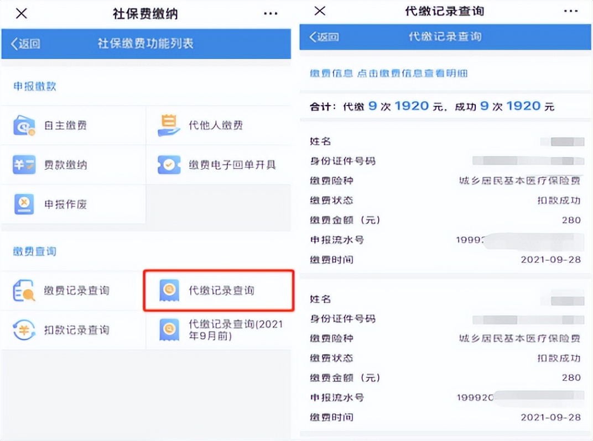593x441 pixels.
Task: Close the 代缴记录查询 page with X
Action: pos(320,12)
